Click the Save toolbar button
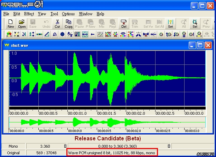Image resolution: width=216 pixels, height=157 pixels. tap(33, 24)
